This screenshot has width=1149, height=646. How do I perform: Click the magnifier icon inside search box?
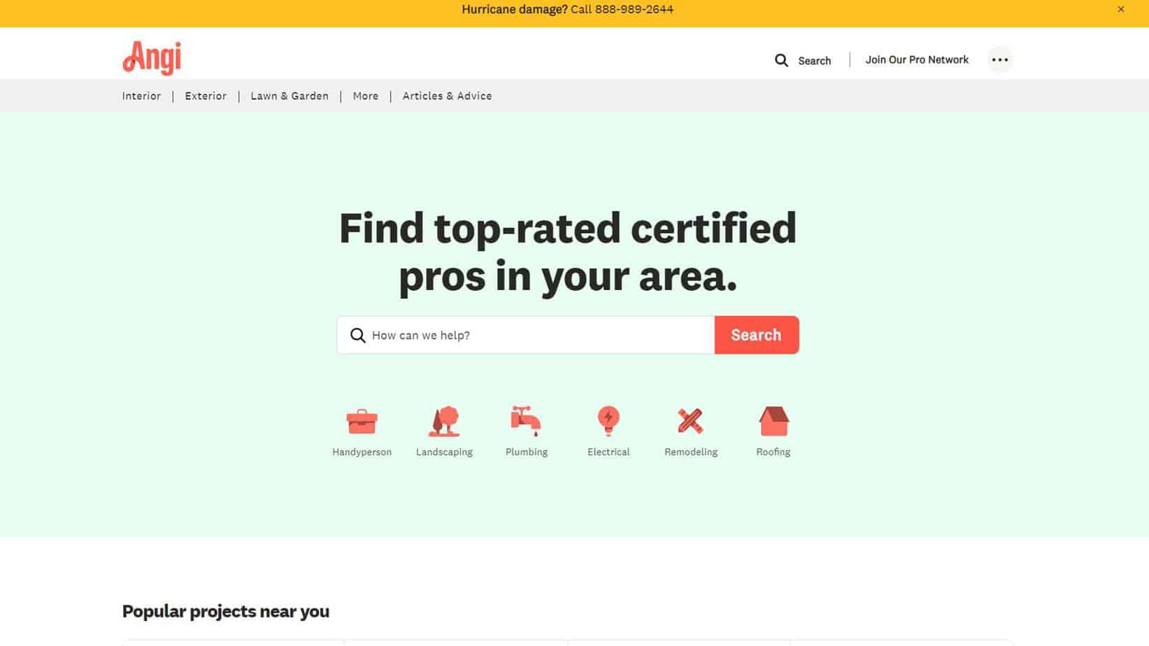pos(357,336)
